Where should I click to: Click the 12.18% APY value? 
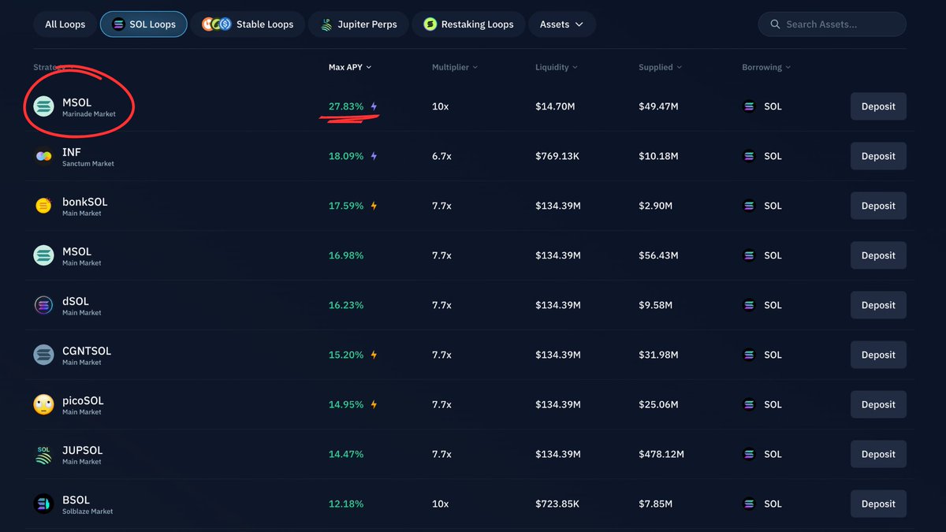coord(346,504)
